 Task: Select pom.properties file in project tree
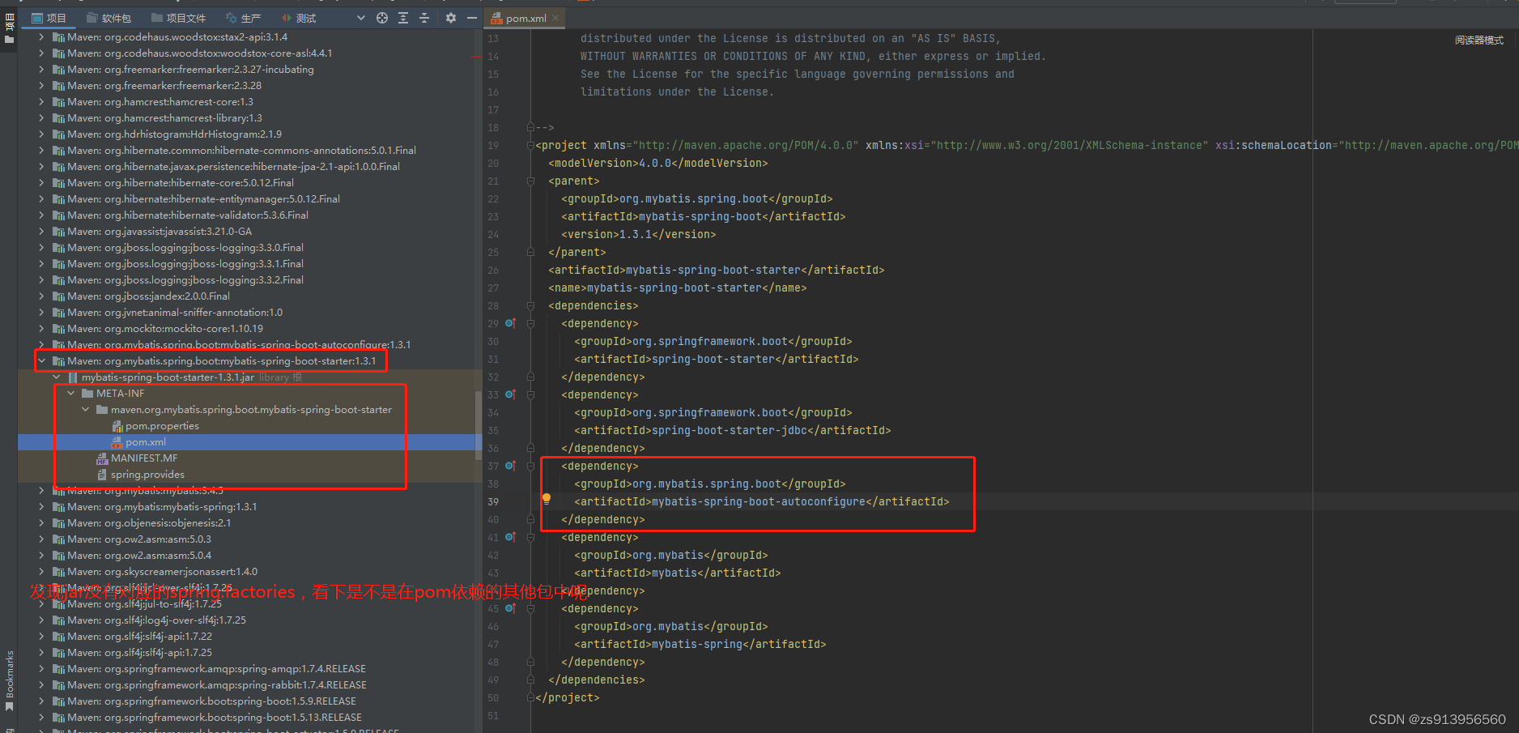pos(162,426)
